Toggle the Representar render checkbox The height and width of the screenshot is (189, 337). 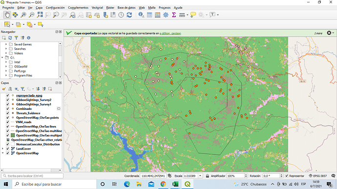(x=287, y=176)
